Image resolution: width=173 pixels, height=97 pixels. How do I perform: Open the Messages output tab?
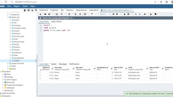pos(63,64)
